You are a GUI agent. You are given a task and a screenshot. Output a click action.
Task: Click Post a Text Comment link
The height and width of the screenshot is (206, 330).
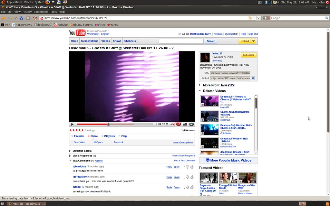(184, 161)
